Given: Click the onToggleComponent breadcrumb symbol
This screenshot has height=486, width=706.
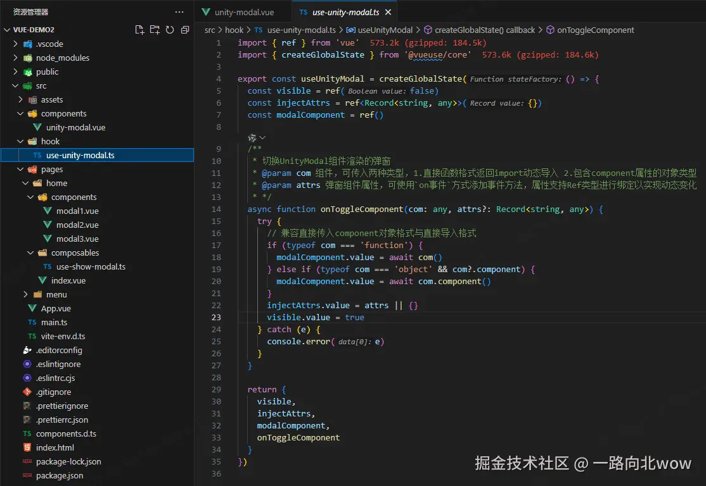Looking at the screenshot, I should click(x=595, y=30).
